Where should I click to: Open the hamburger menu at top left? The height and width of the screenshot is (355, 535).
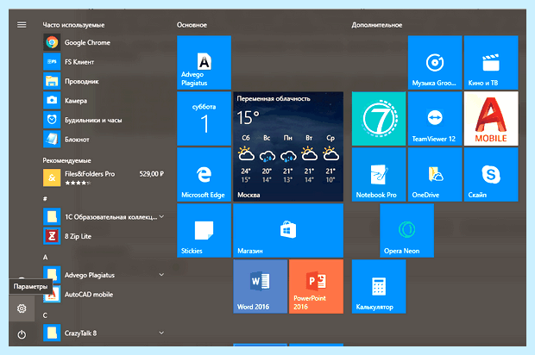coord(22,25)
